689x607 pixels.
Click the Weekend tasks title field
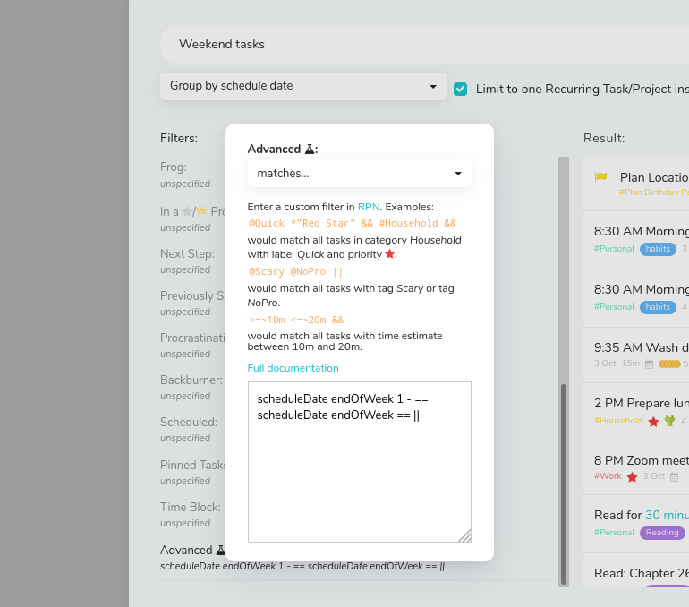click(x=424, y=45)
